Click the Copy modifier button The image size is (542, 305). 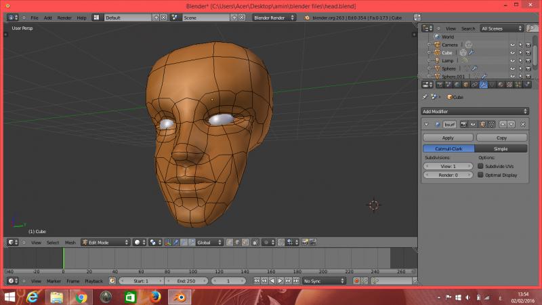coord(501,138)
